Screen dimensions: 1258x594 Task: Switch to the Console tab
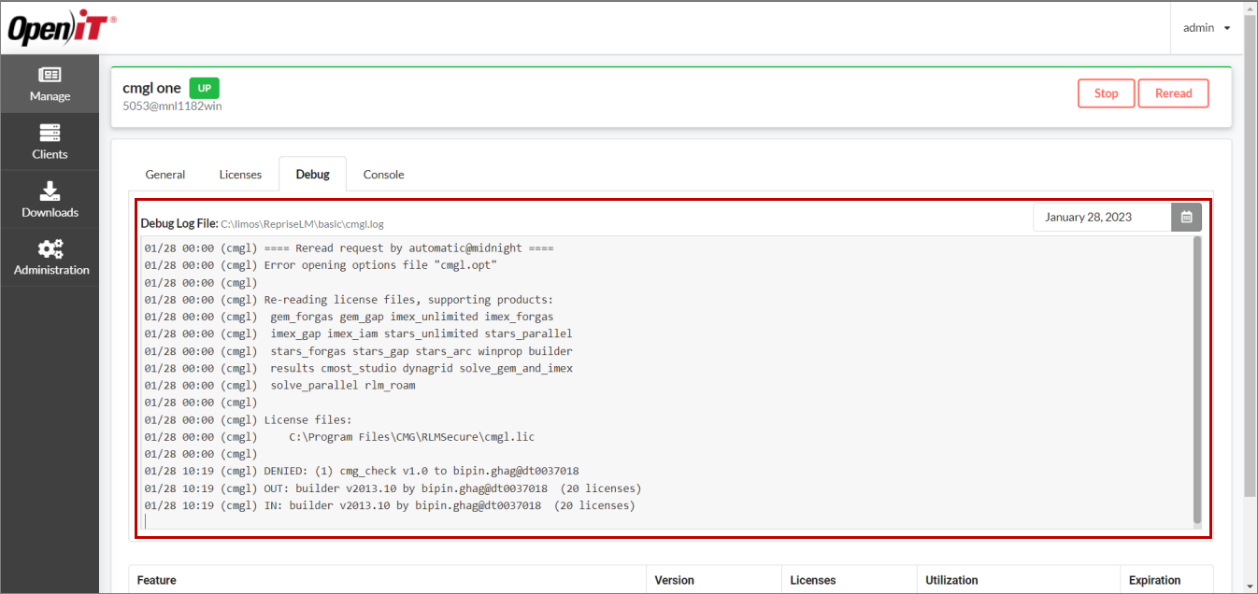coord(383,175)
